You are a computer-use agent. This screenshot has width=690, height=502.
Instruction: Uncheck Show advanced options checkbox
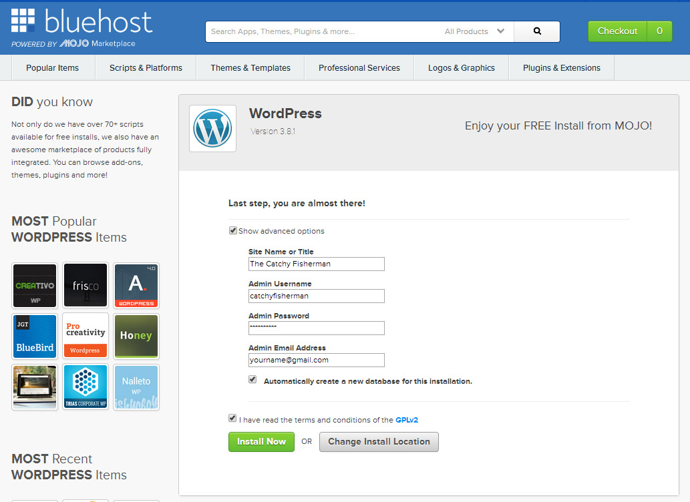coord(233,230)
